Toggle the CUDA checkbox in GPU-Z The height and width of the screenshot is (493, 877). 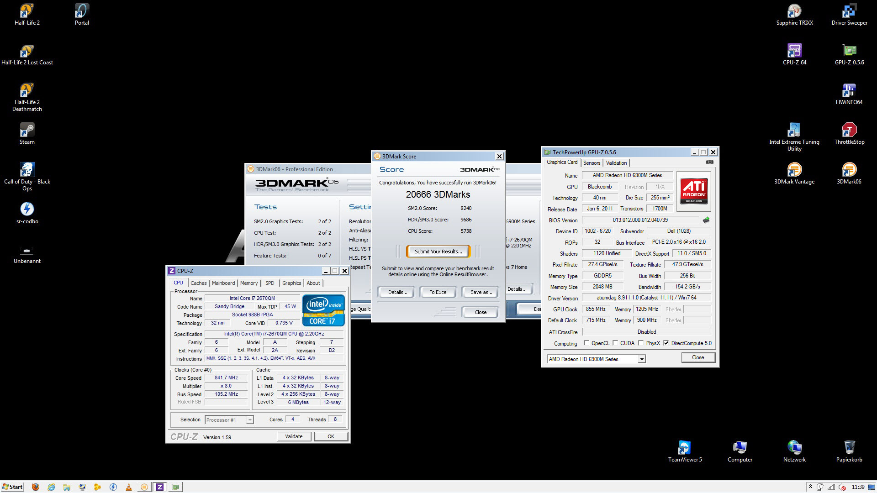(x=615, y=343)
